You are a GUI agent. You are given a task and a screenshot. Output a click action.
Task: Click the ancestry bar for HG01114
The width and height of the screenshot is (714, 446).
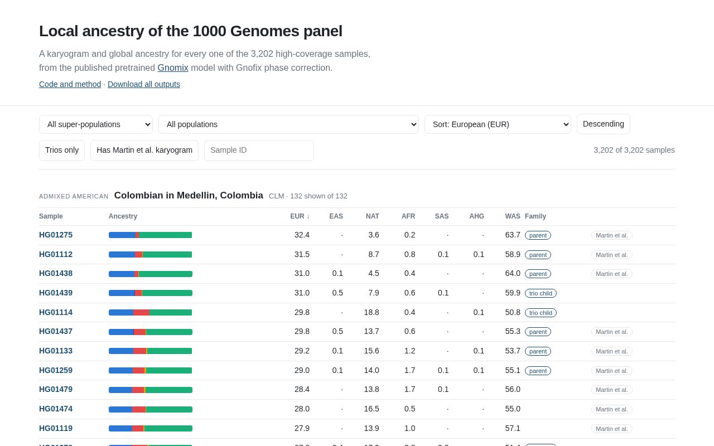click(151, 313)
